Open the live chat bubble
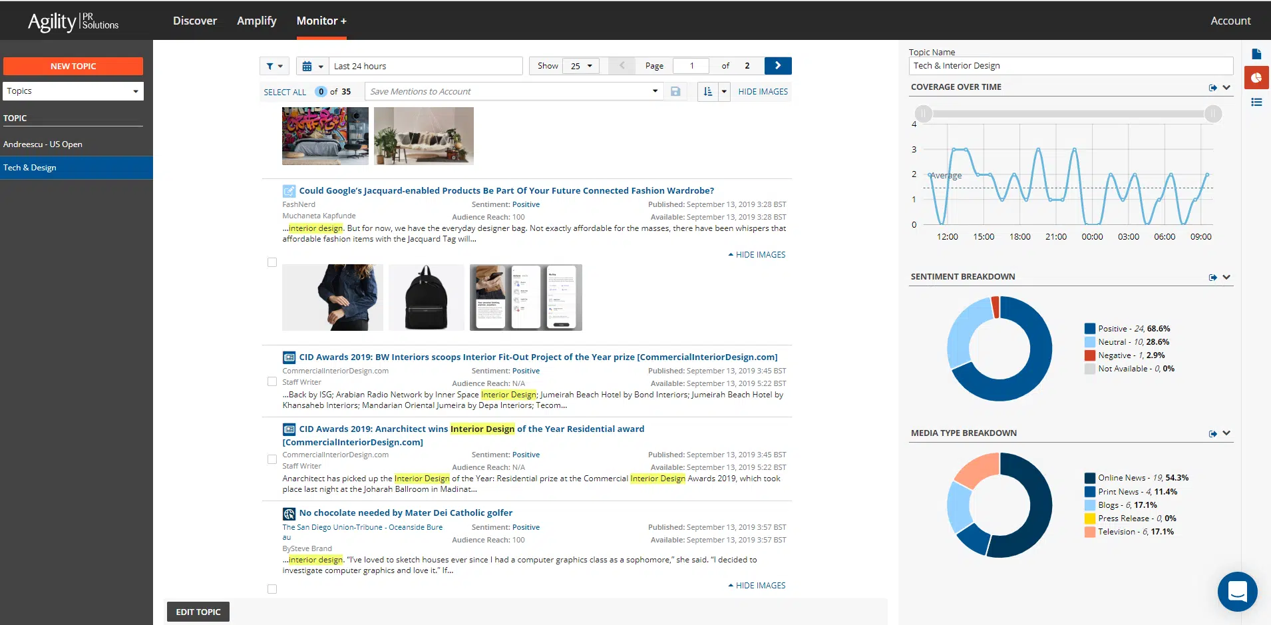 [1237, 591]
